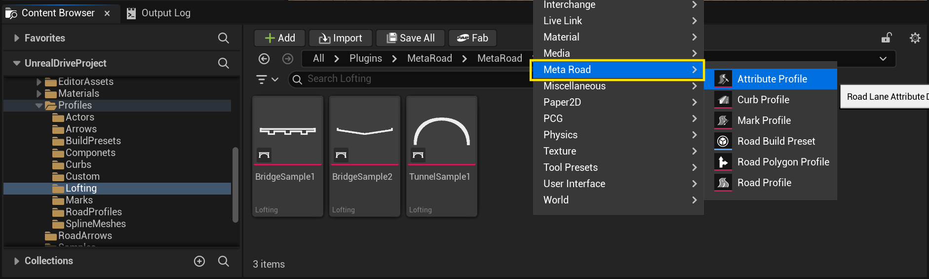The image size is (929, 279).
Task: Click the Import button
Action: tap(341, 38)
